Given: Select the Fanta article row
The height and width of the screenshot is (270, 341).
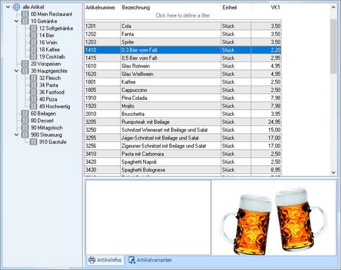Looking at the screenshot, I should coord(183,34).
